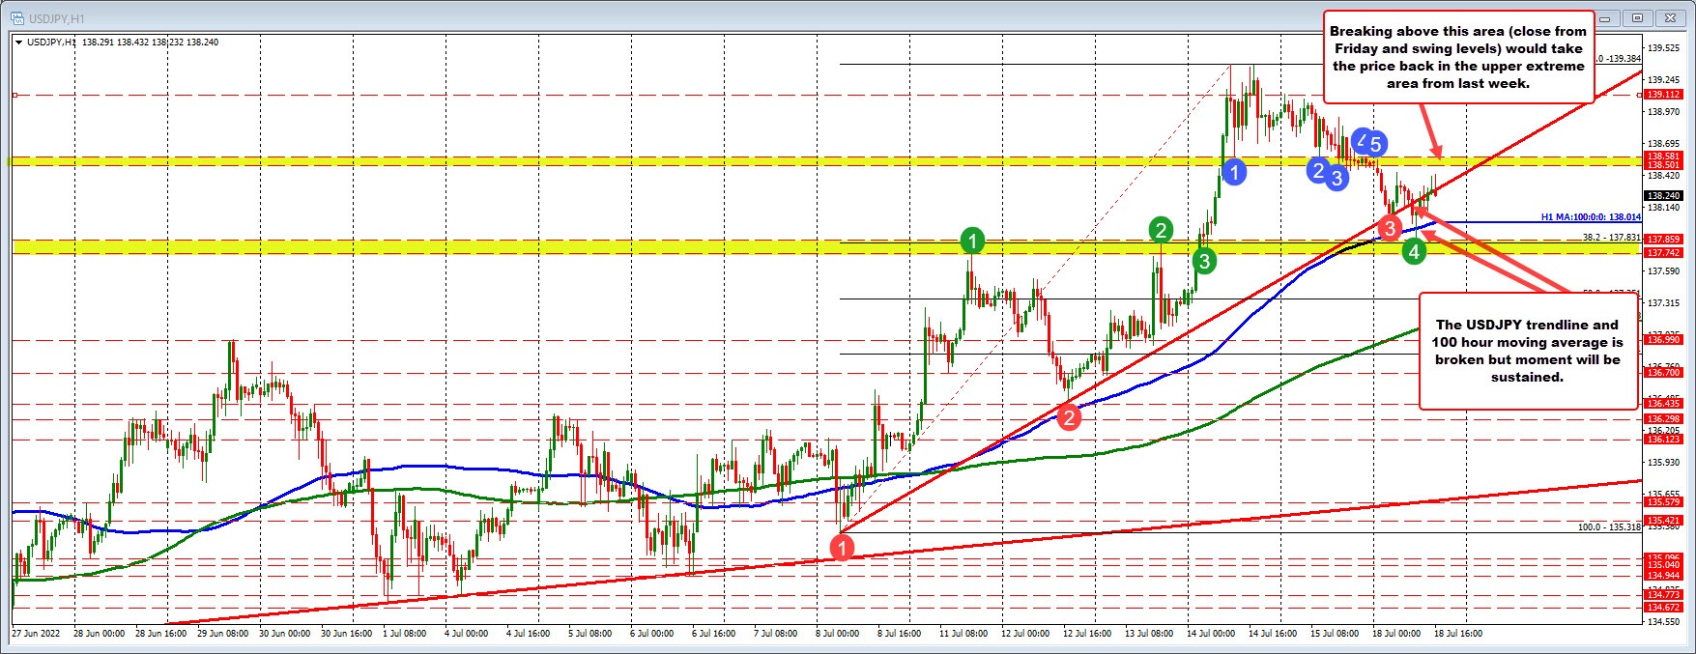Click the 38.2 - 137.831 Fibonacci label

pos(1611,237)
